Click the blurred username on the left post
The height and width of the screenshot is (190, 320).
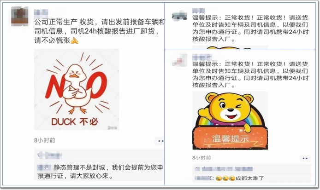click(41, 13)
